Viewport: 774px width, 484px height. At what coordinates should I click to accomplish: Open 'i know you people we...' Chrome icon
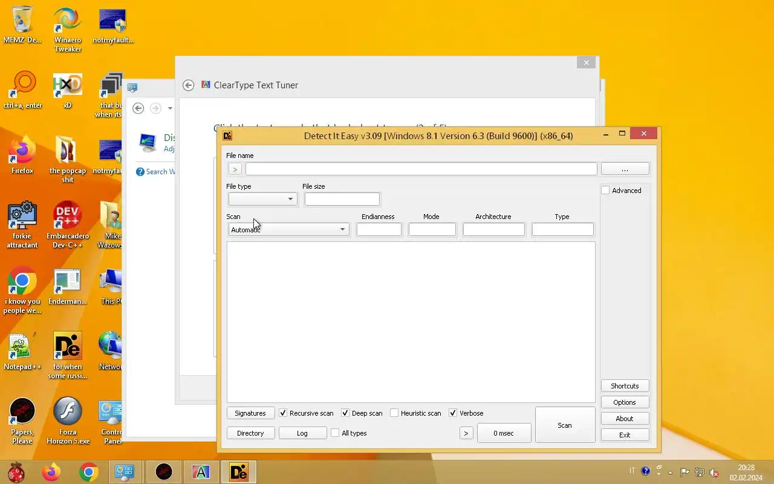pyautogui.click(x=22, y=290)
